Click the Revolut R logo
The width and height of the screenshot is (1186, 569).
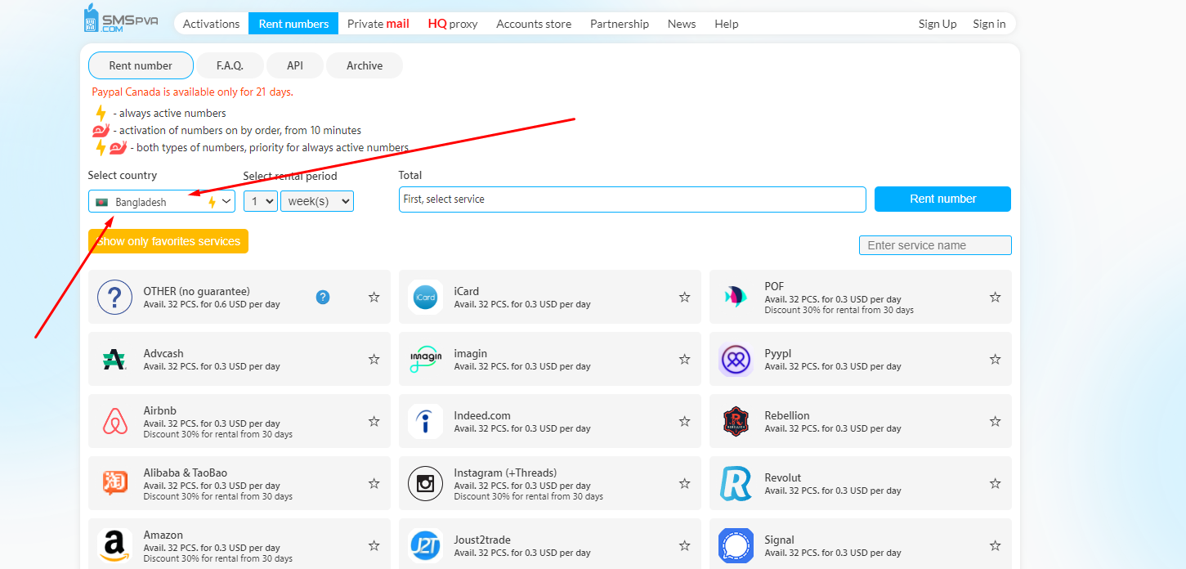click(x=736, y=483)
